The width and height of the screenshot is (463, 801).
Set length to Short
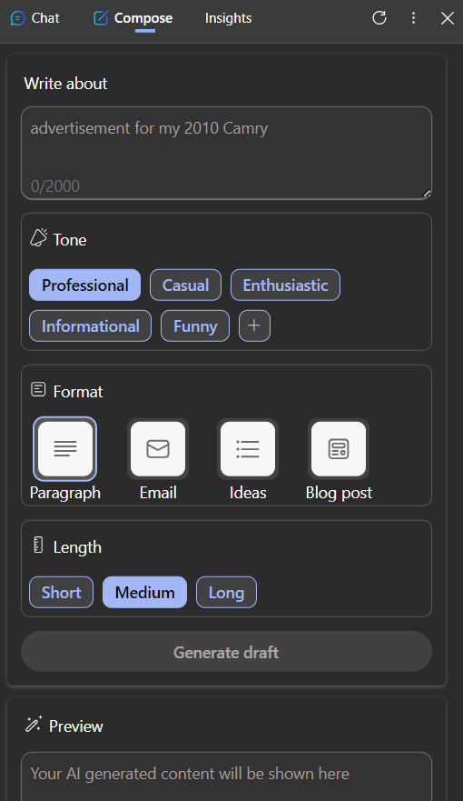[x=61, y=593]
